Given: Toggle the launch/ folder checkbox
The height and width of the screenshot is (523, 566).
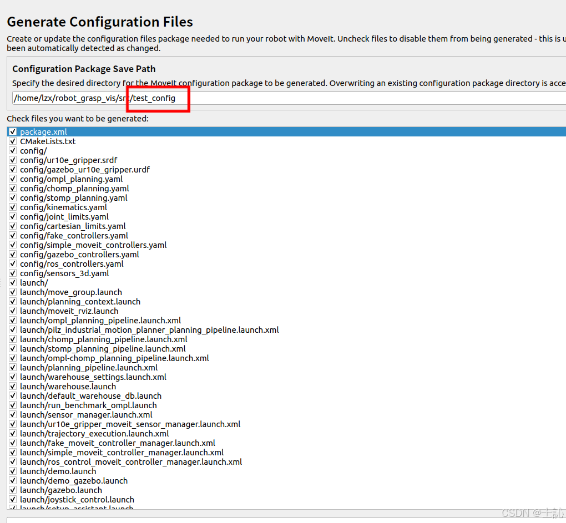Looking at the screenshot, I should (13, 282).
